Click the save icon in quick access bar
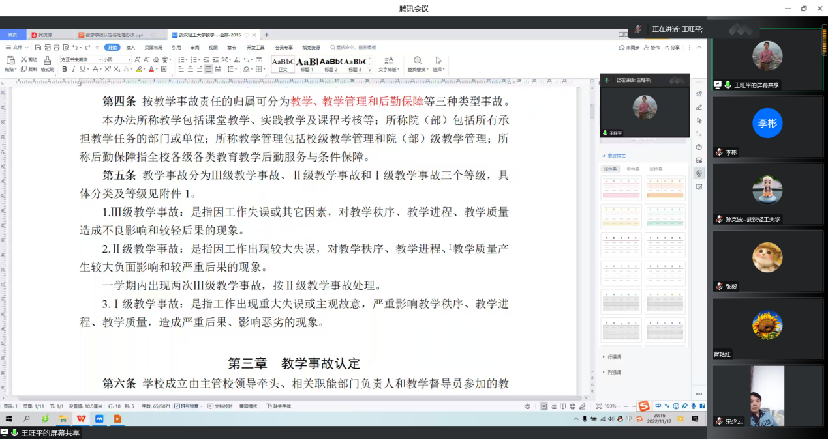The height and width of the screenshot is (439, 828). 37,48
